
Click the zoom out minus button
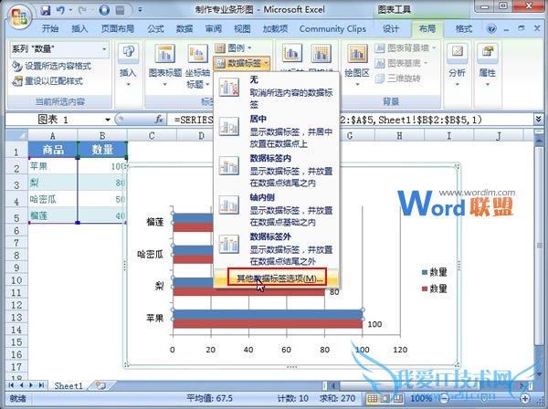444,398
